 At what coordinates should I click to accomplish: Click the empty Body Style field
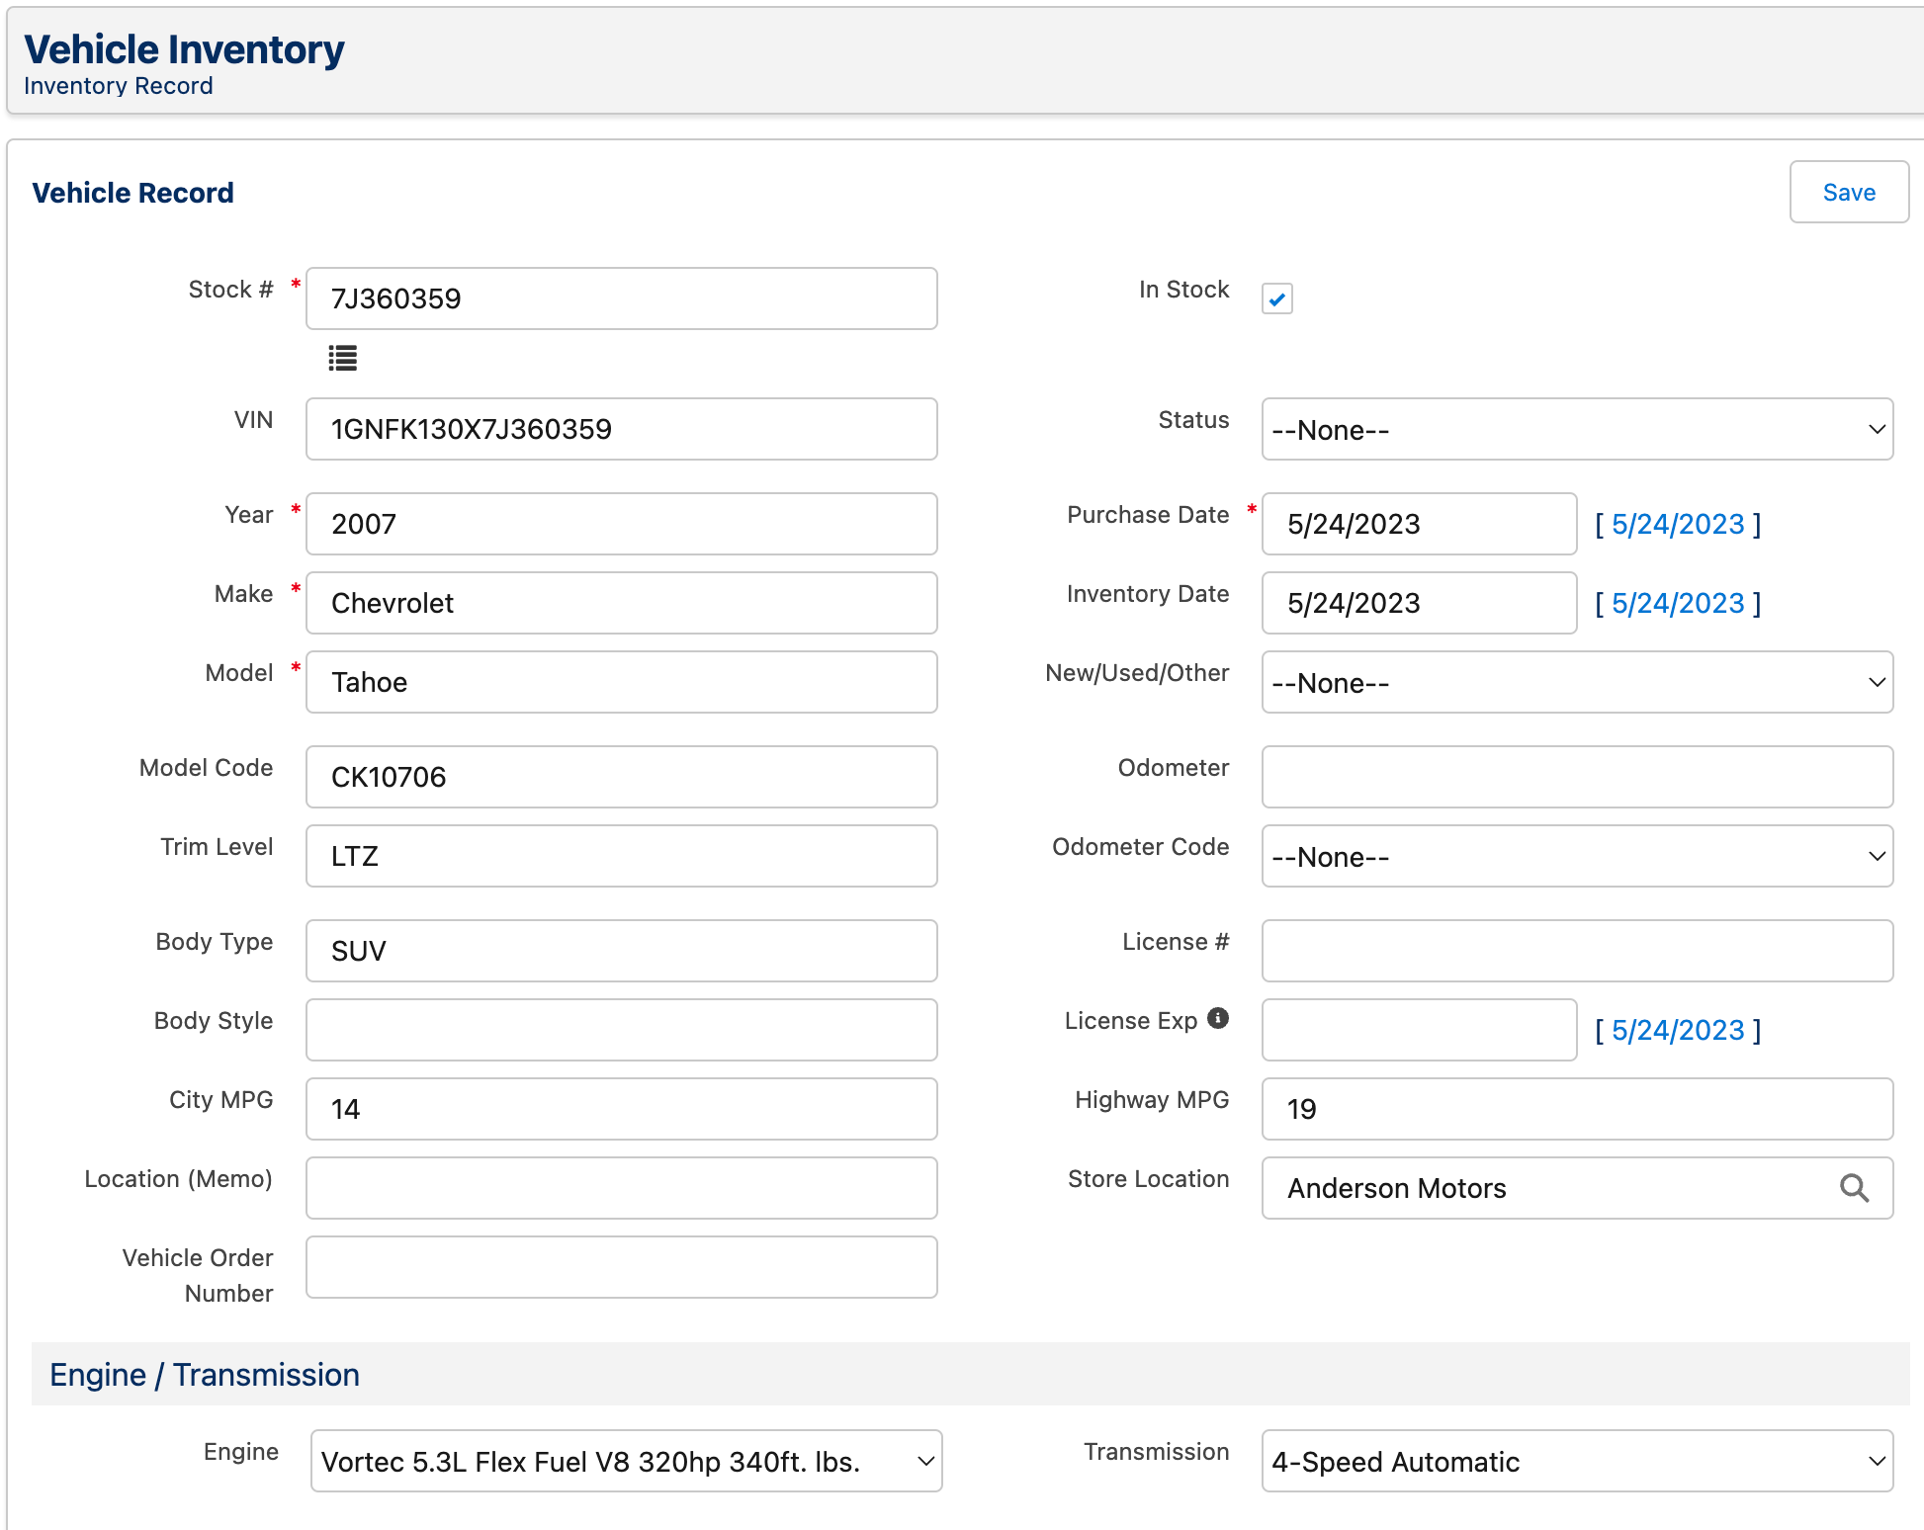click(622, 1030)
